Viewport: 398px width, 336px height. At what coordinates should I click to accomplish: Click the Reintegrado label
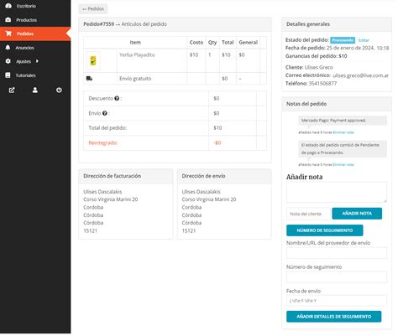click(103, 143)
